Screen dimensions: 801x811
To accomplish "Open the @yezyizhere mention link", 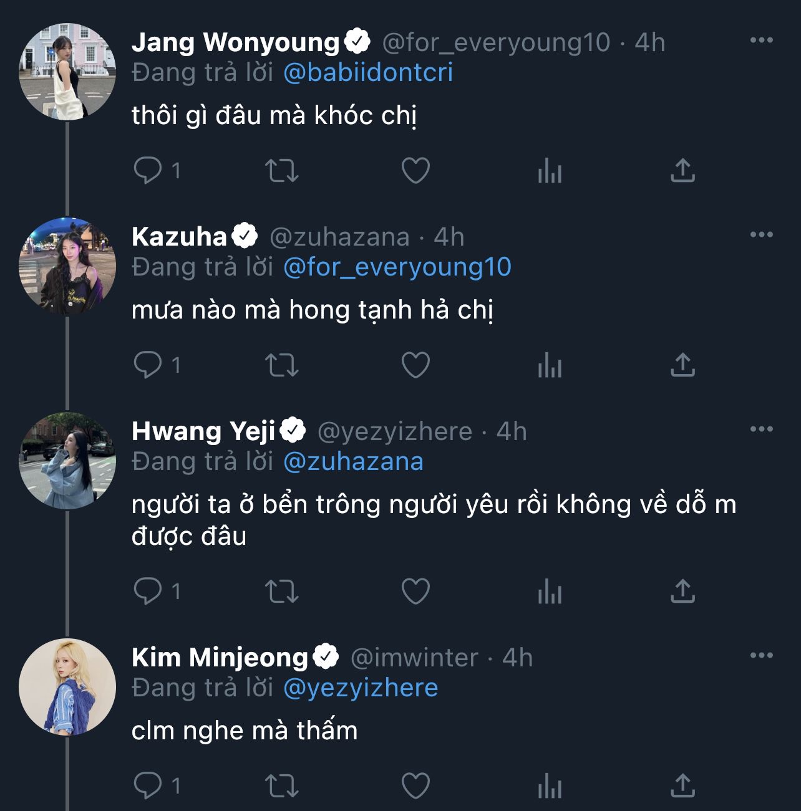I will pyautogui.click(x=361, y=688).
